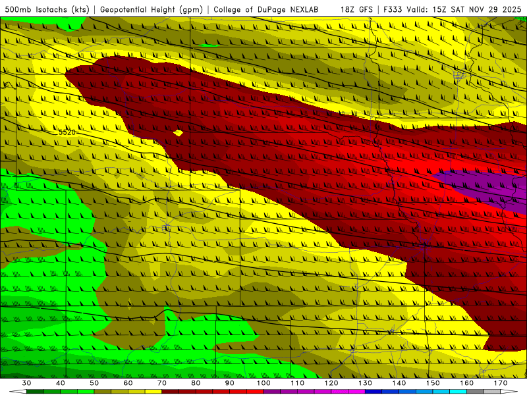
Task: Click the 140 label on the color scale
Action: tap(399, 383)
